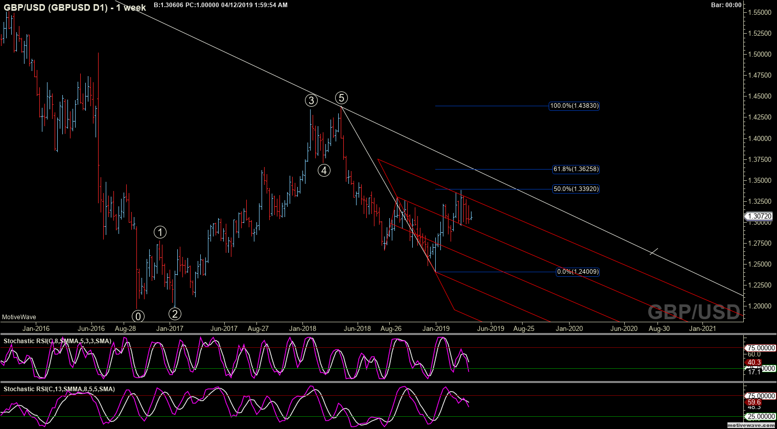Select the 50.0%(1.33920) Fibonacci label
Screen dimensions: 777x429
pyautogui.click(x=576, y=189)
